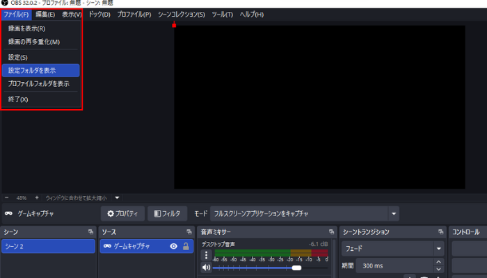Click the プロパティ button with gear icon
The image size is (487, 278).
tap(122, 213)
